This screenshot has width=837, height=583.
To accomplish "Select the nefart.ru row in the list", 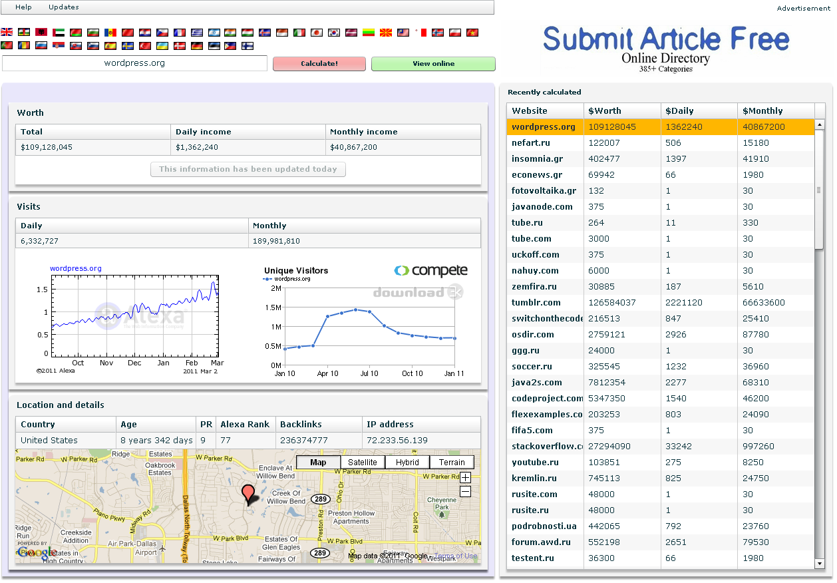I will coord(661,143).
